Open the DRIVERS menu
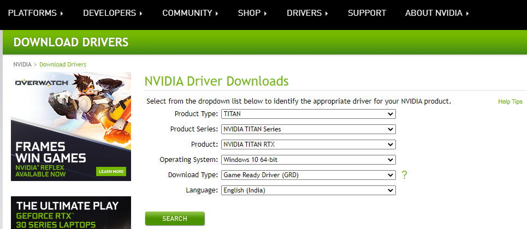This screenshot has height=229, width=527. click(307, 13)
